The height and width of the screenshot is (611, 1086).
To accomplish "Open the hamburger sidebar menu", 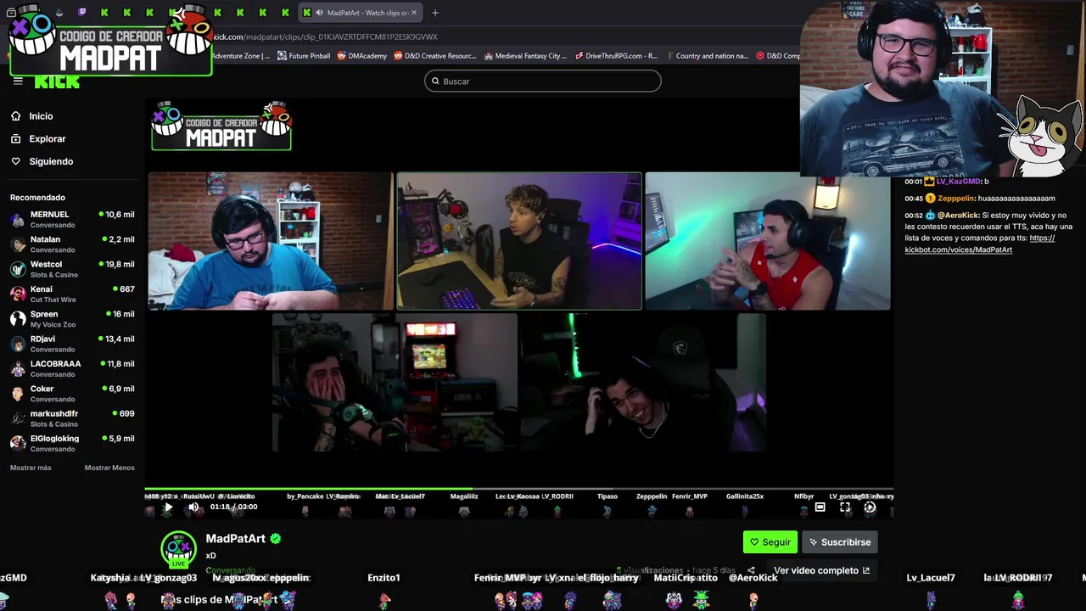I will pyautogui.click(x=18, y=81).
